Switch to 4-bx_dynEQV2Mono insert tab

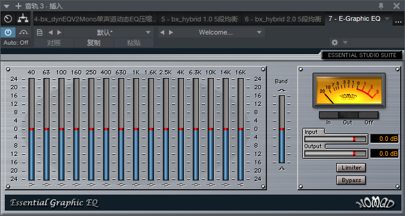coord(96,19)
